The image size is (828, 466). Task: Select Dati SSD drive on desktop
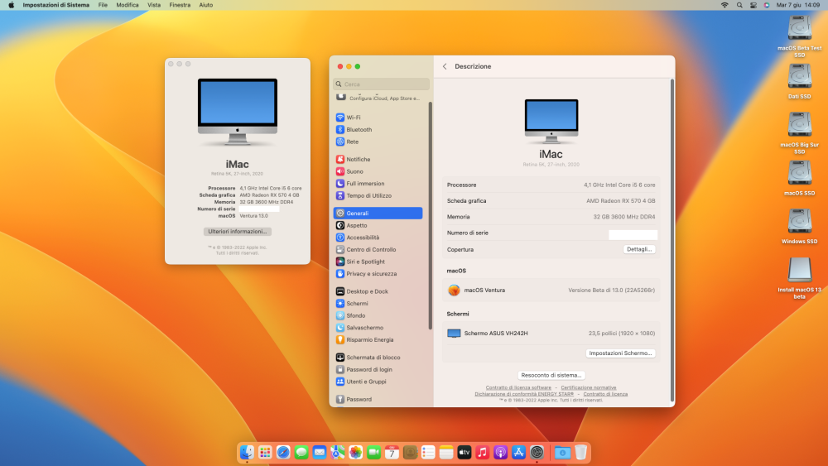coord(800,81)
